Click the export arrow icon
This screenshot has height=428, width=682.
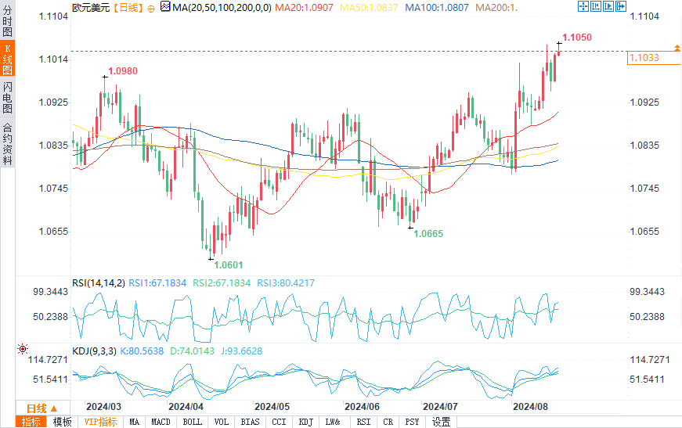pos(621,6)
